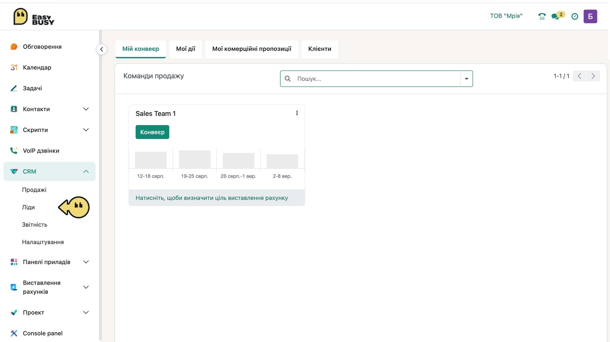Open Продажі under CRM

(34, 190)
